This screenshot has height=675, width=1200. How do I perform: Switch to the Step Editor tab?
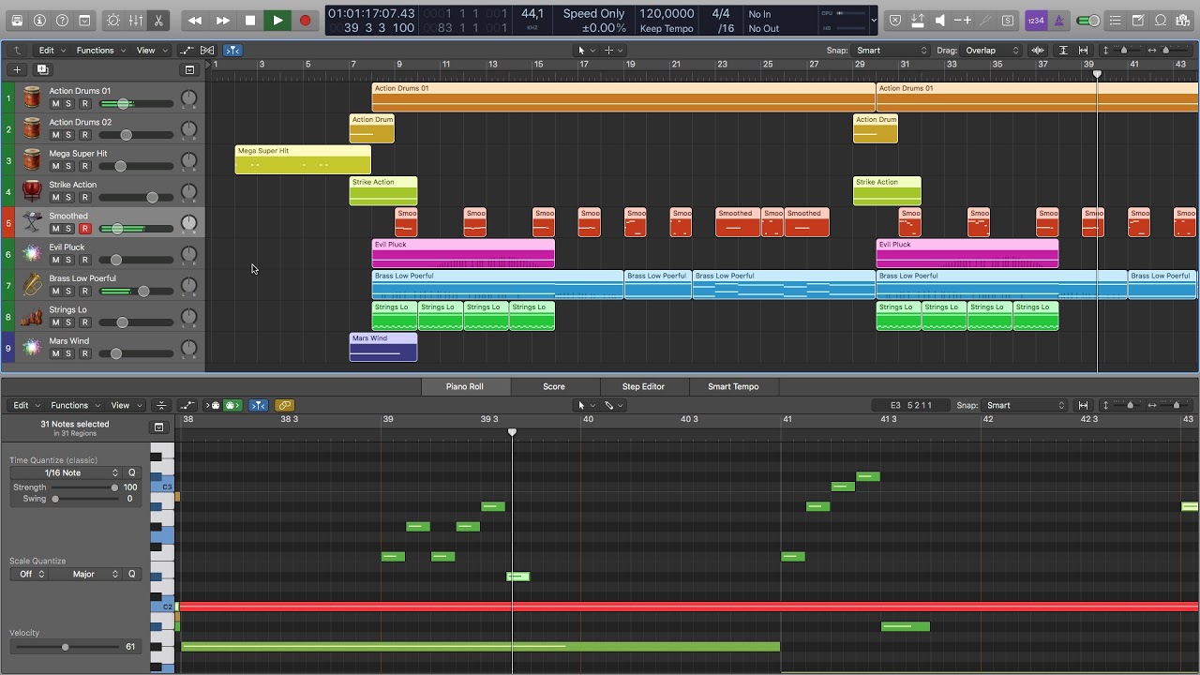[x=643, y=386]
